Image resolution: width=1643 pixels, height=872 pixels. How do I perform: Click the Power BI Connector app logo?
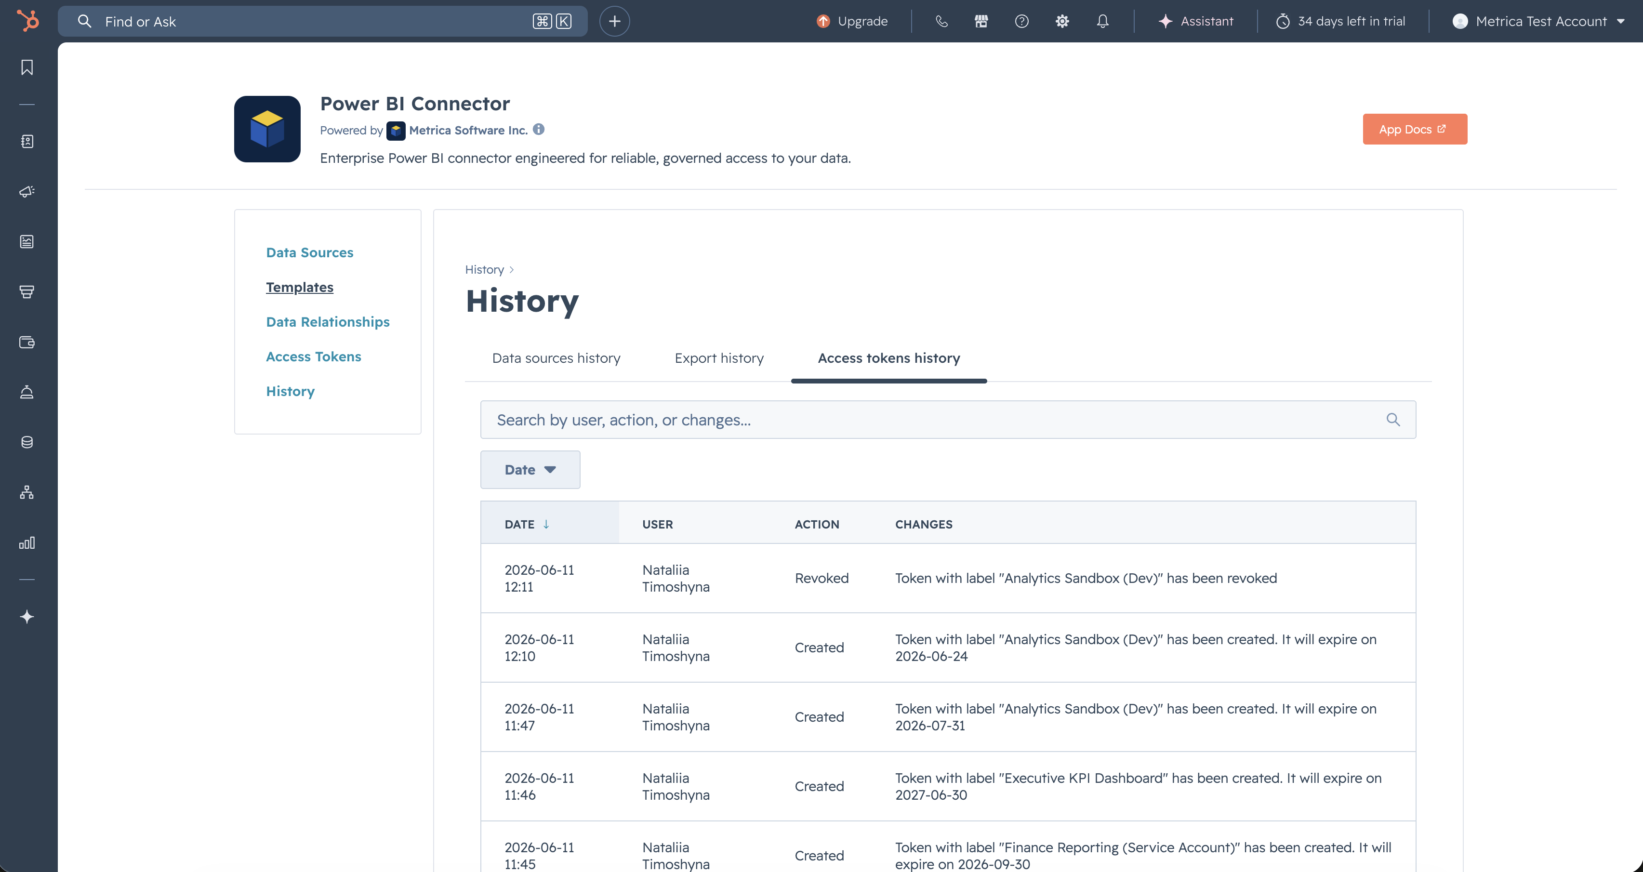267,129
